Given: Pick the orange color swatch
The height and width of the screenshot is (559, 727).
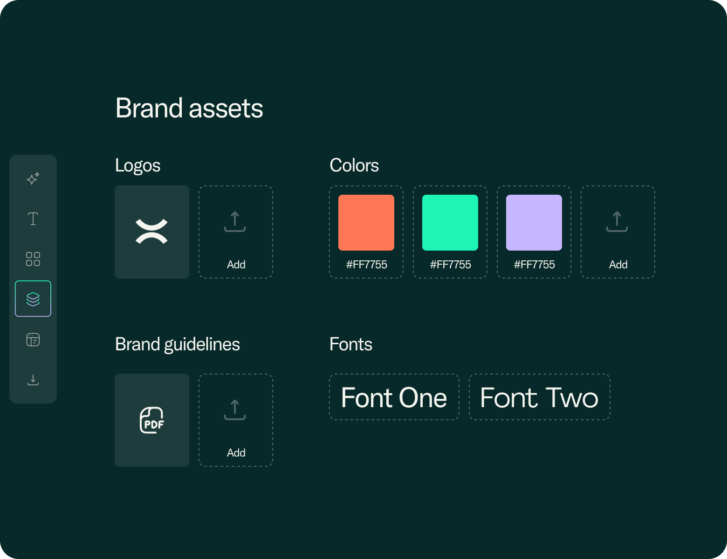Looking at the screenshot, I should coord(366,223).
